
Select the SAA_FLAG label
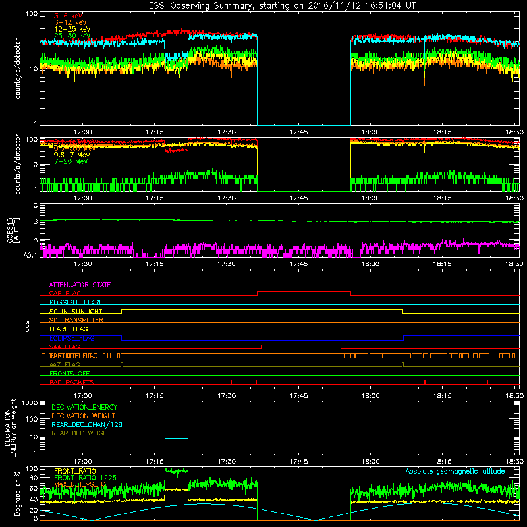coord(65,347)
